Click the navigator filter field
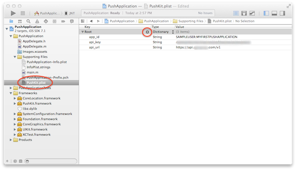The width and height of the screenshot is (296, 170). pos(51,161)
